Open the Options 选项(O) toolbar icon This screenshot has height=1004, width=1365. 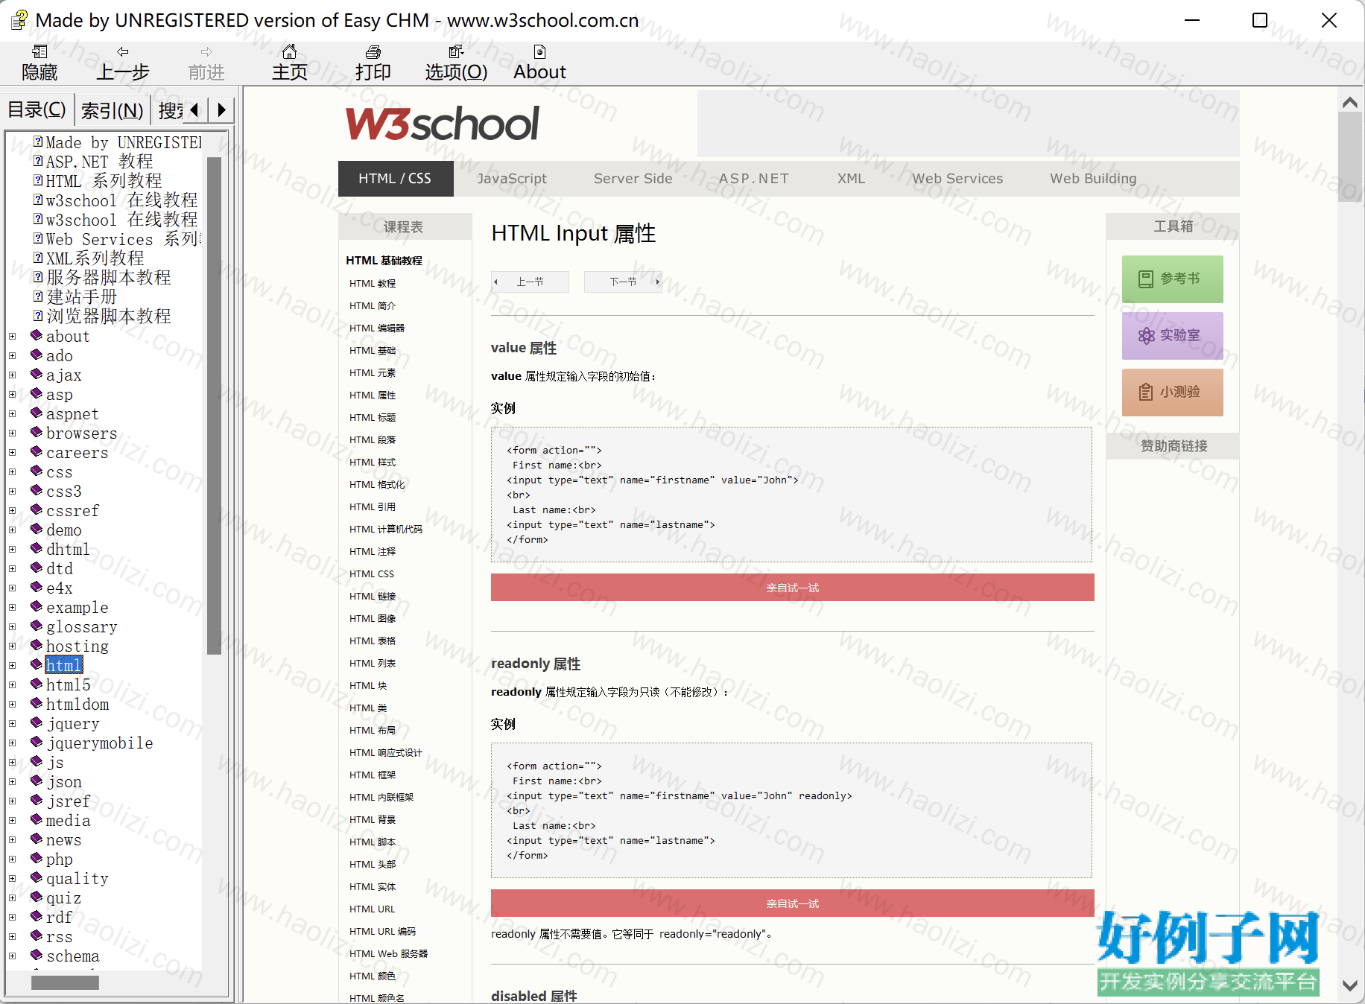456,51
